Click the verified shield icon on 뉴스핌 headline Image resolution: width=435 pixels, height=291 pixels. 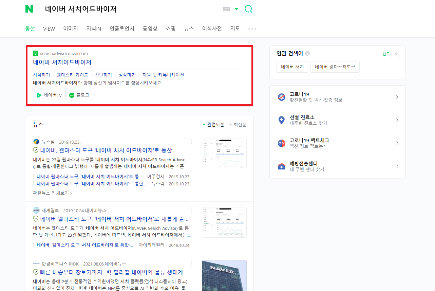(36, 150)
